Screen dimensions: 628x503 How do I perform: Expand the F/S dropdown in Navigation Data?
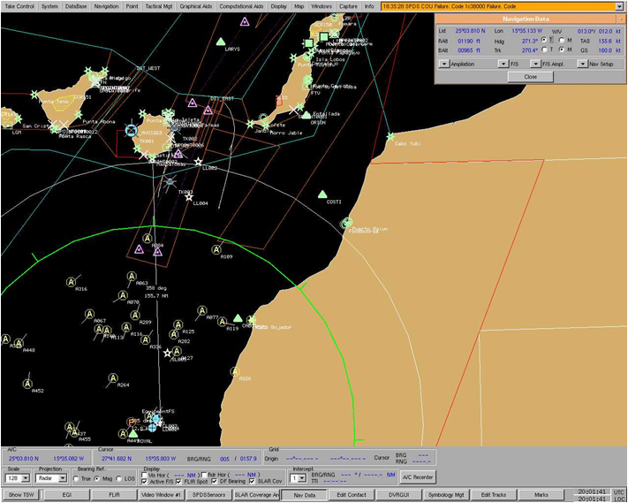click(503, 65)
